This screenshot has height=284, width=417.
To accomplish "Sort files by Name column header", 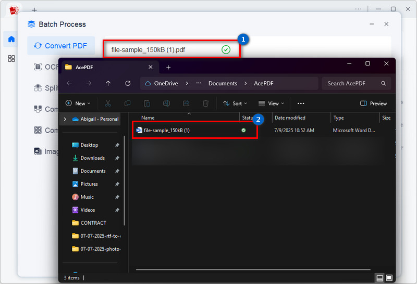I will tap(148, 118).
